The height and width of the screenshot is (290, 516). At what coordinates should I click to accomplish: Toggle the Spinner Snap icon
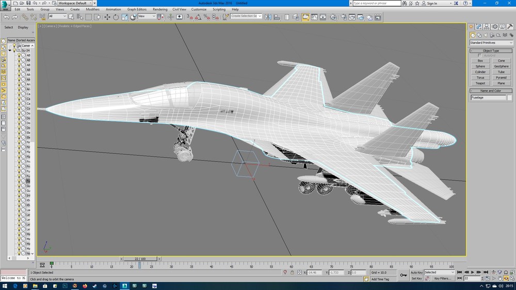pos(215,17)
